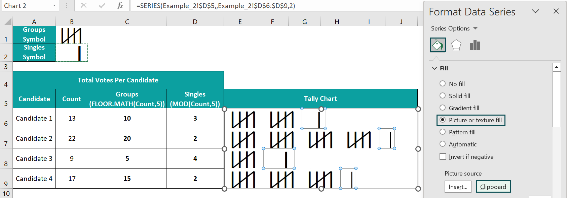Viewport: 567px width, 198px height.
Task: Select column H header
Action: (x=337, y=22)
